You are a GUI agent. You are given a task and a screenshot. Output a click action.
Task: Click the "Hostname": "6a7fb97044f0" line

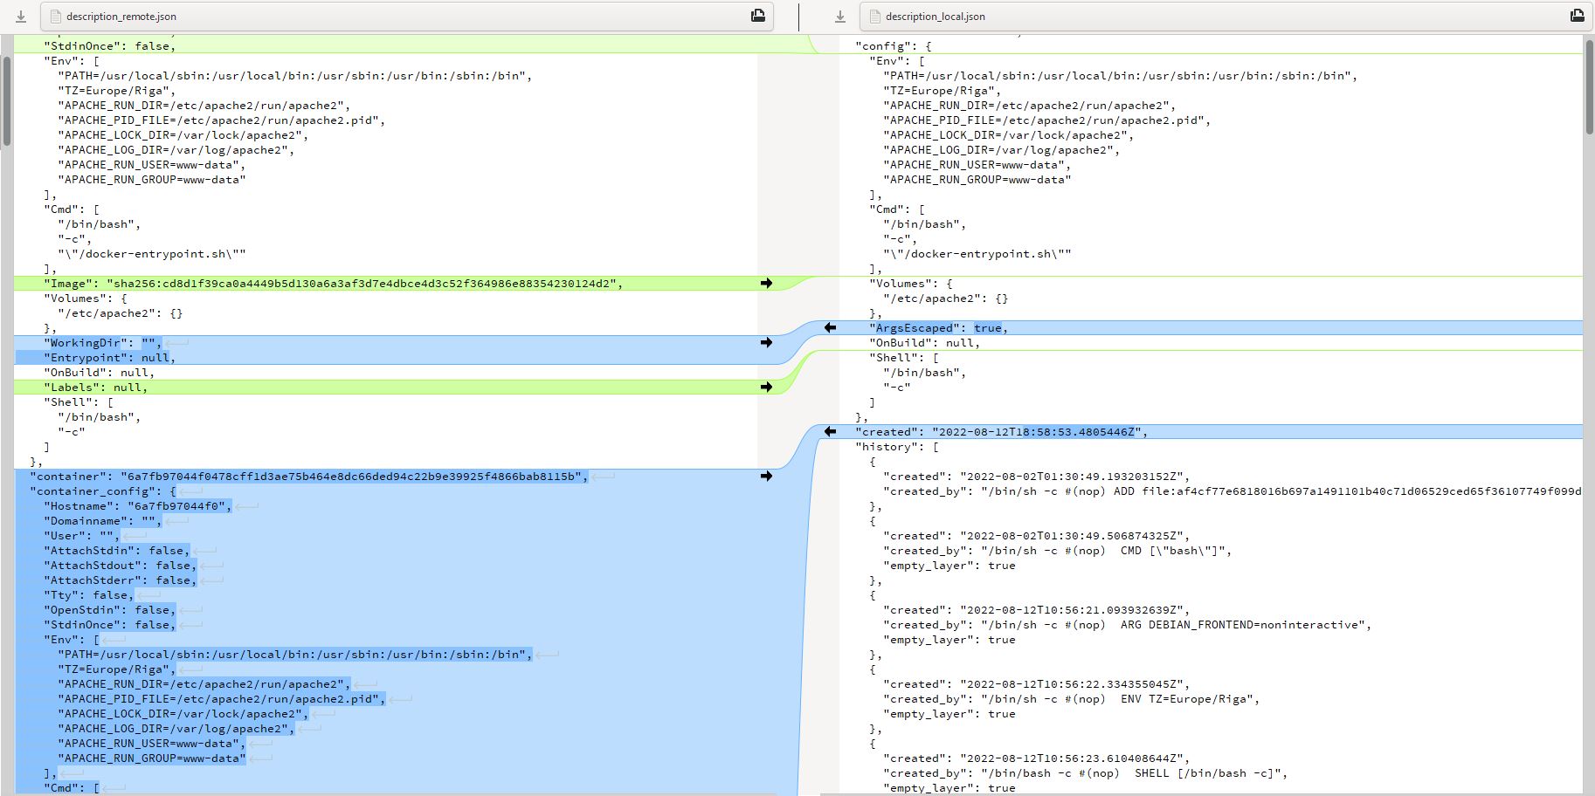click(x=137, y=506)
